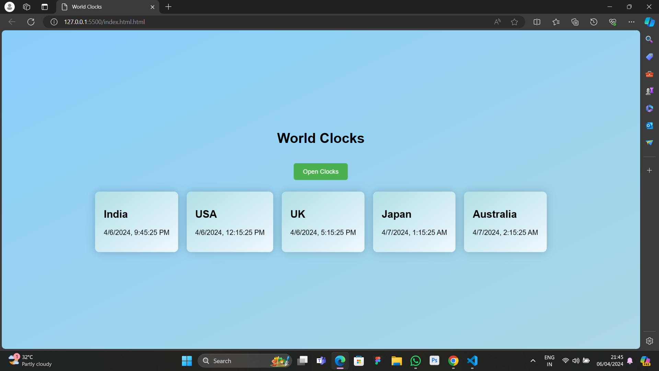Open Read aloud icon in address bar
Screen dimensions: 659x371
pos(497,22)
